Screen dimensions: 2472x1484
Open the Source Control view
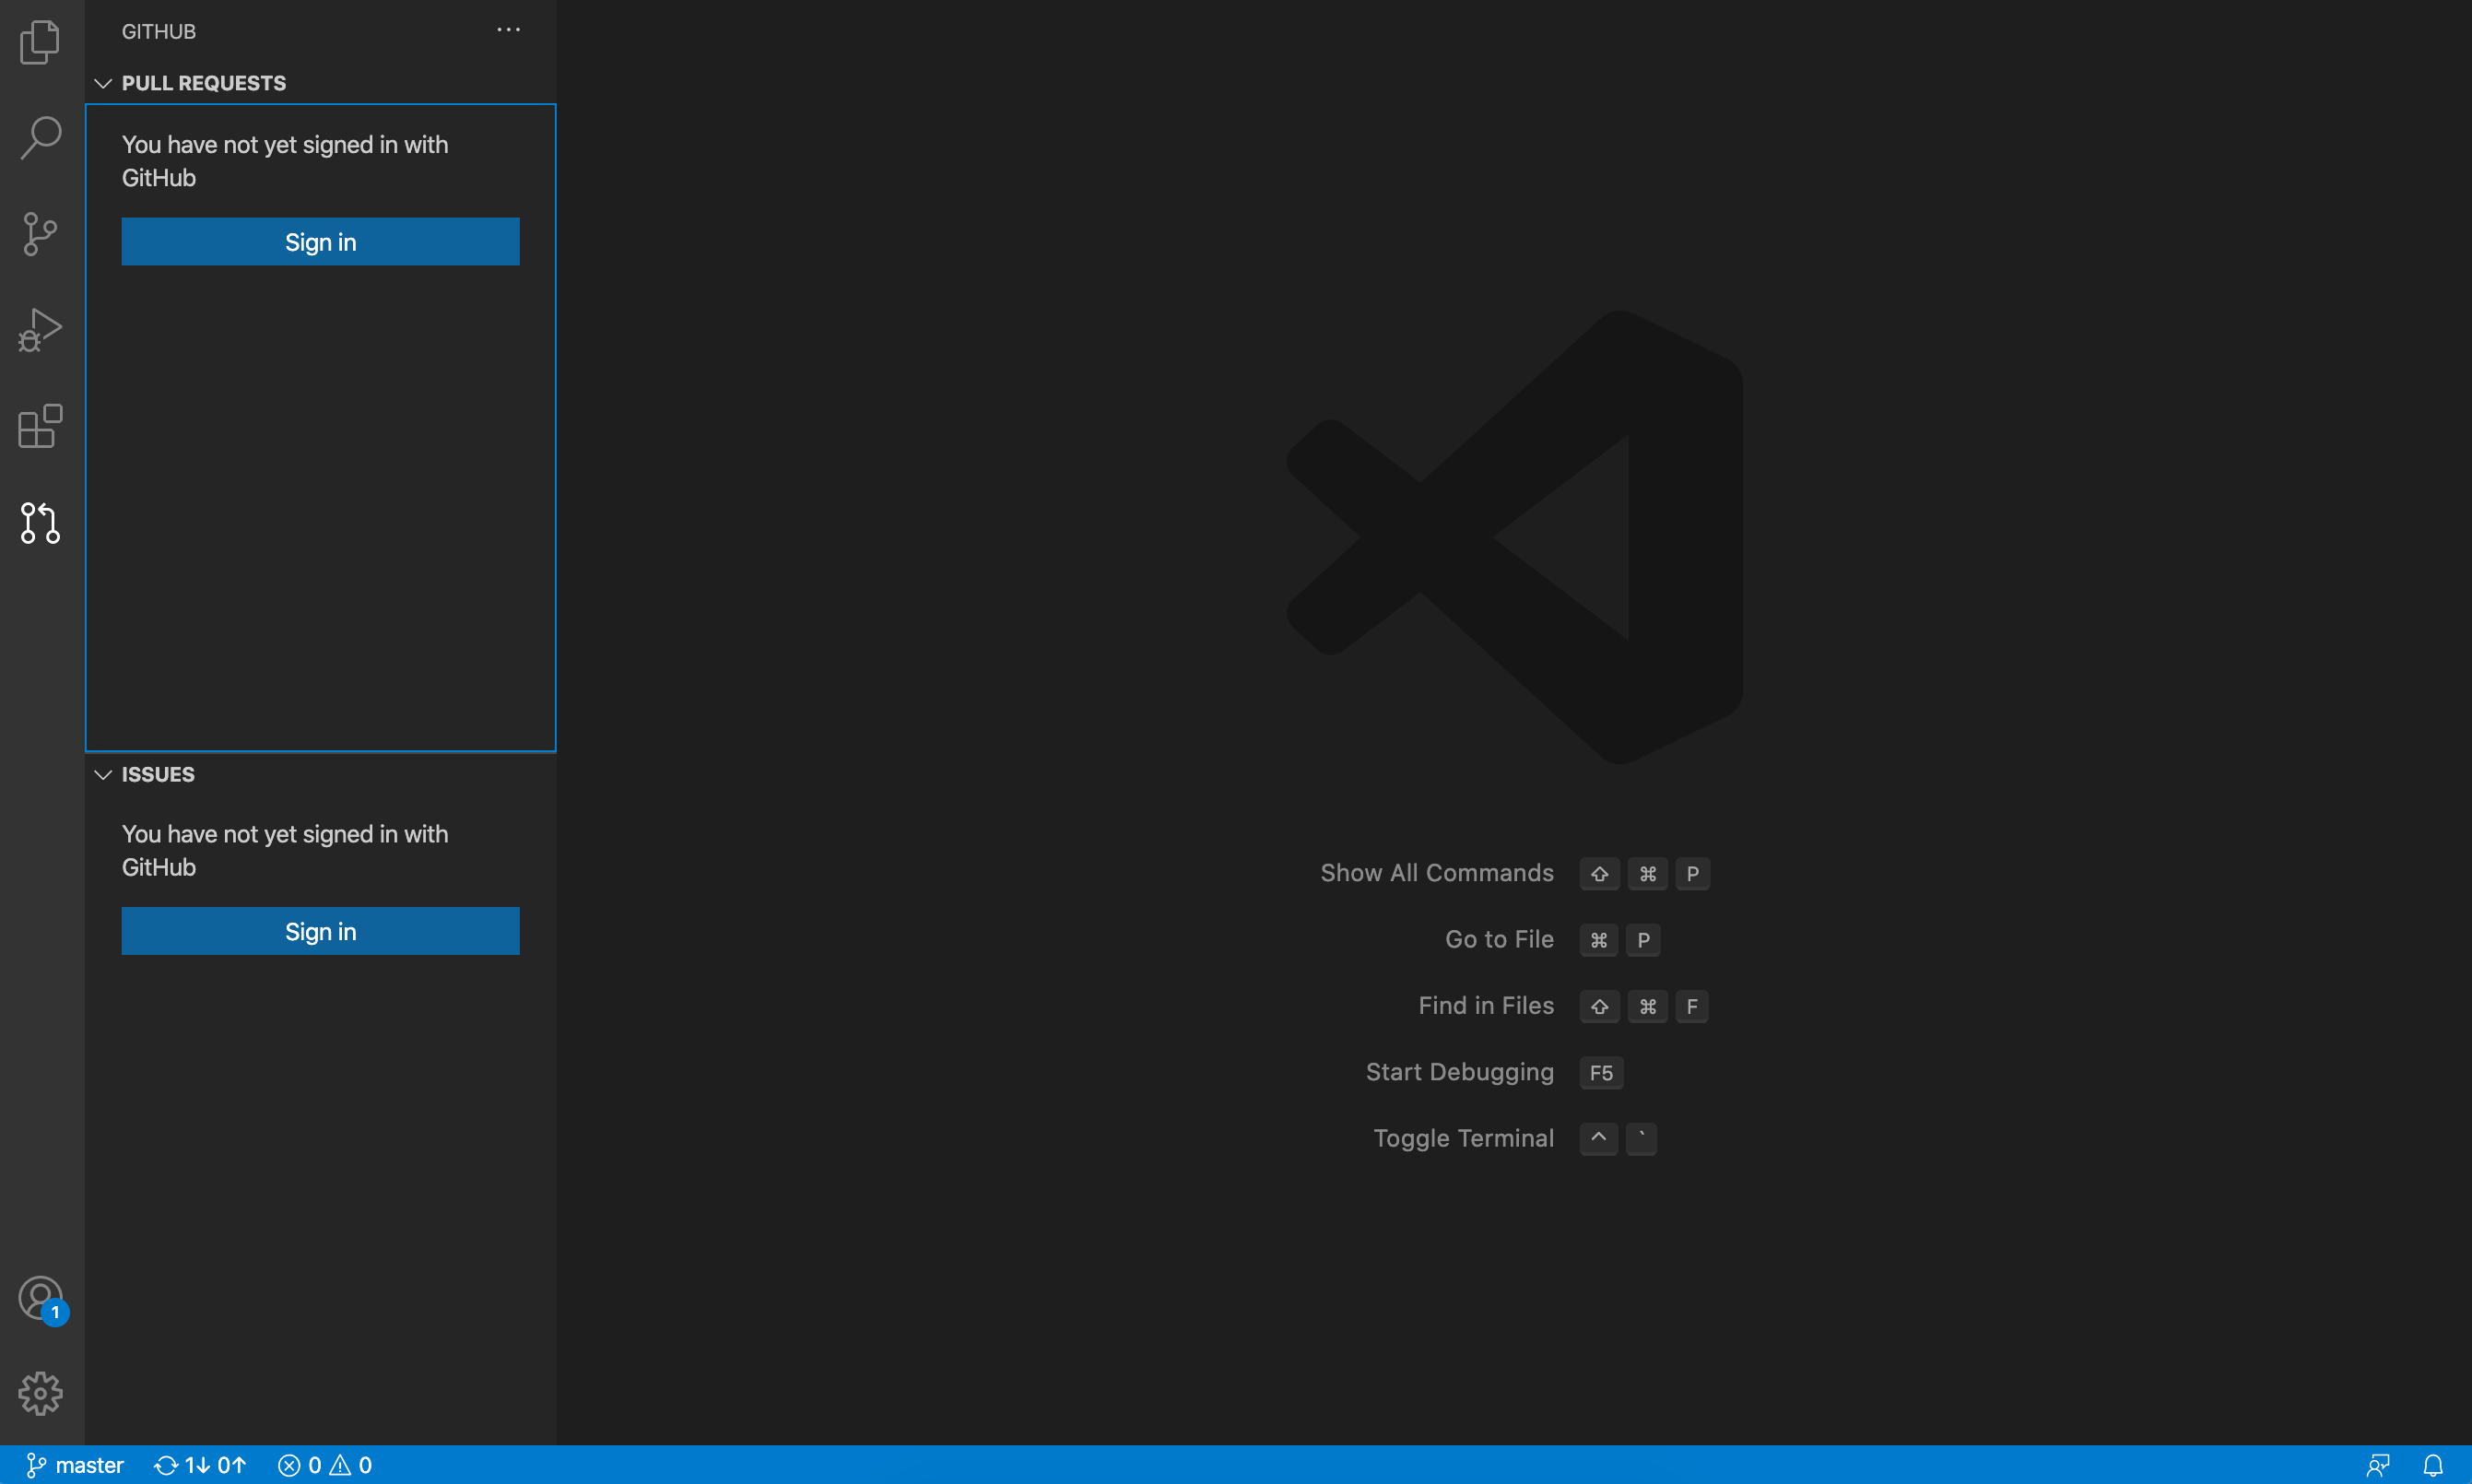click(x=41, y=234)
